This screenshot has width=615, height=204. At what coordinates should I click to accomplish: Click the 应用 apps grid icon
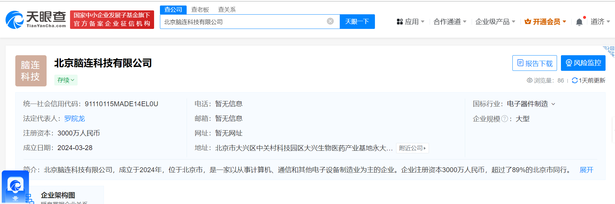400,22
